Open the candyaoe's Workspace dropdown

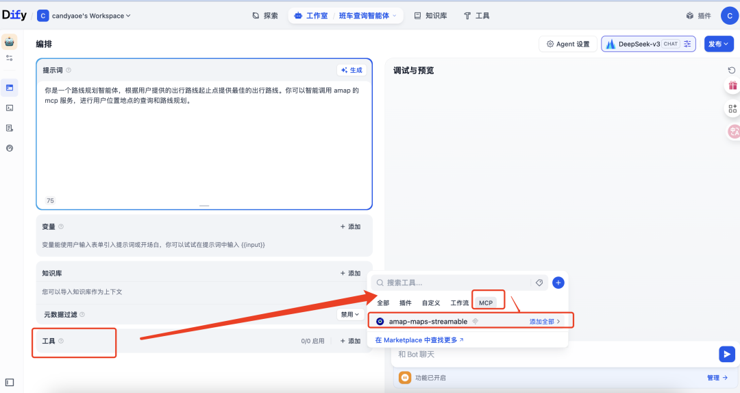(84, 16)
